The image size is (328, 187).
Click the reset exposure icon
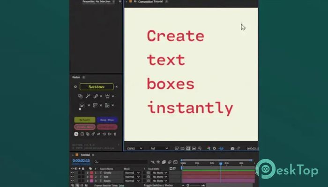215,148
